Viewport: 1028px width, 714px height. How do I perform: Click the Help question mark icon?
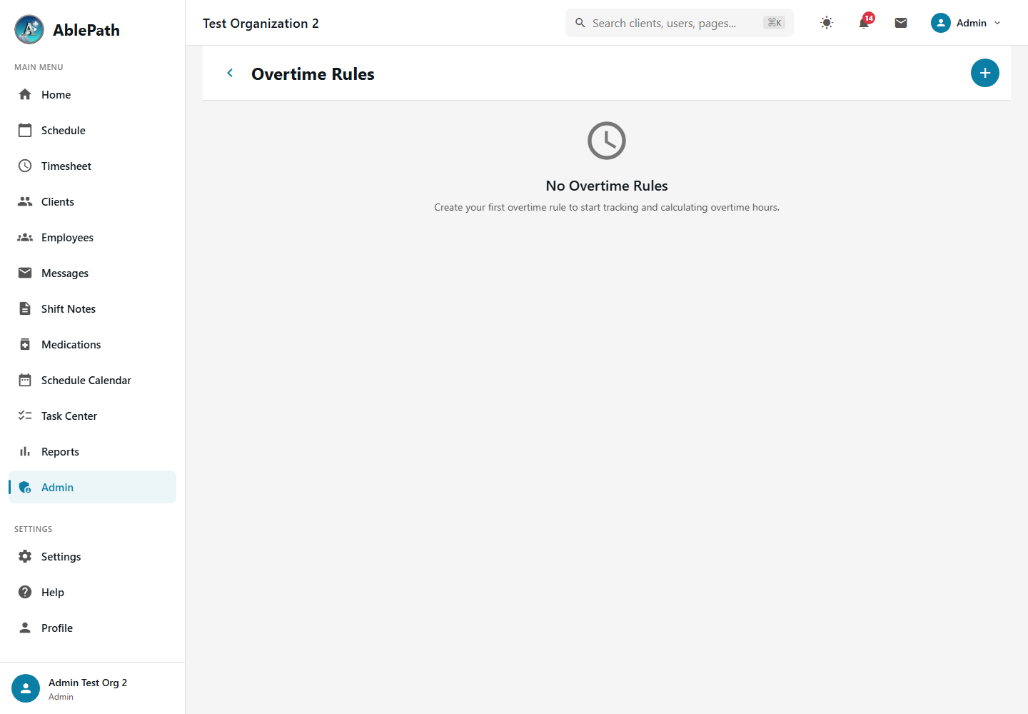coord(25,592)
